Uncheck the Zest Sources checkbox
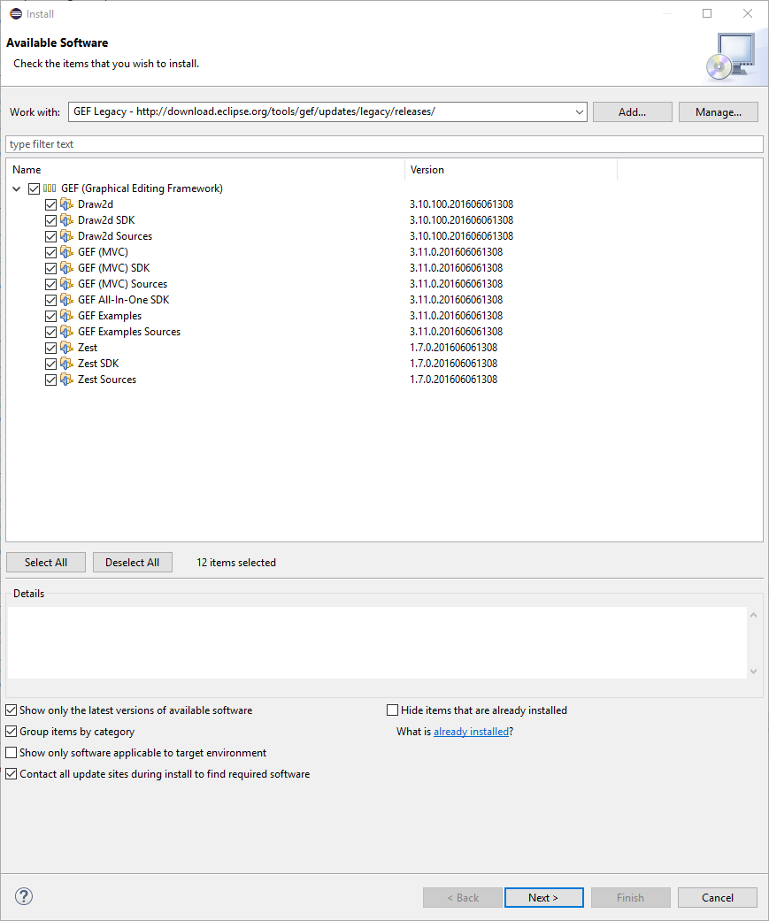 click(x=51, y=380)
